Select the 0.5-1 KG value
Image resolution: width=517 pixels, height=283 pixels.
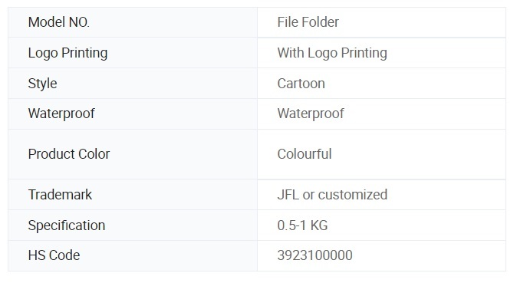coord(302,225)
